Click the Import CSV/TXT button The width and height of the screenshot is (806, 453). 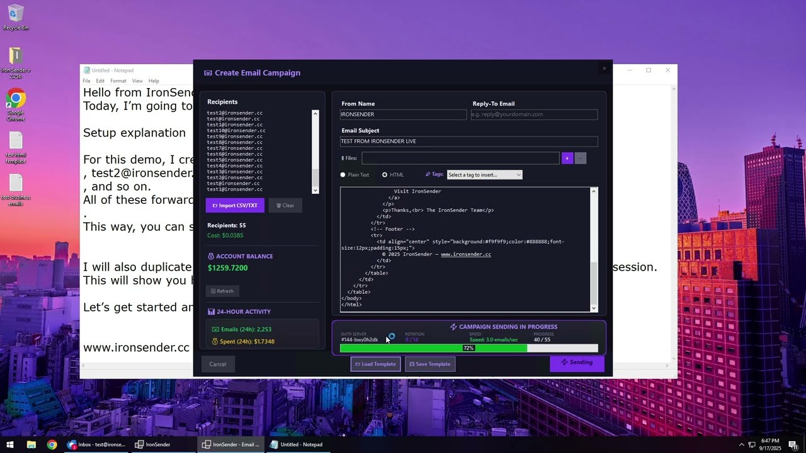pos(235,205)
